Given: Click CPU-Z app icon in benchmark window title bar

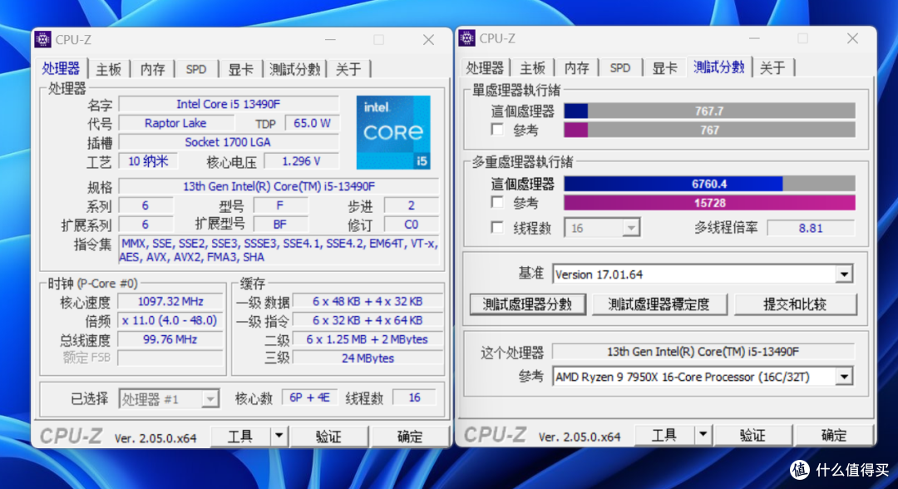Looking at the screenshot, I should 466,38.
